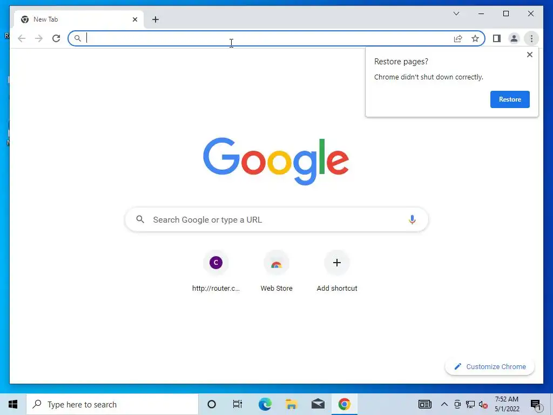Open the network tray icon
Screen dimensions: 553x415
(470, 404)
